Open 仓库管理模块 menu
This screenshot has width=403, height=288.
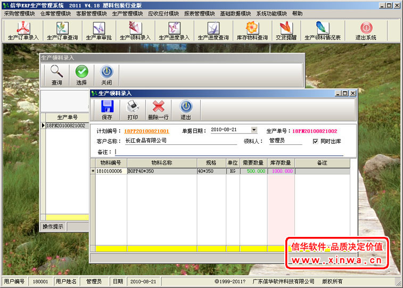pyautogui.click(x=55, y=14)
